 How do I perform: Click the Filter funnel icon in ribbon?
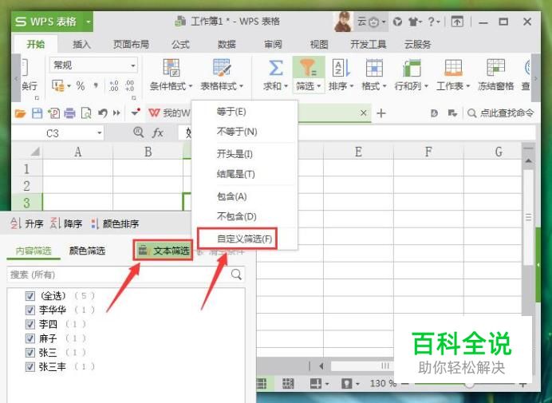coord(308,68)
